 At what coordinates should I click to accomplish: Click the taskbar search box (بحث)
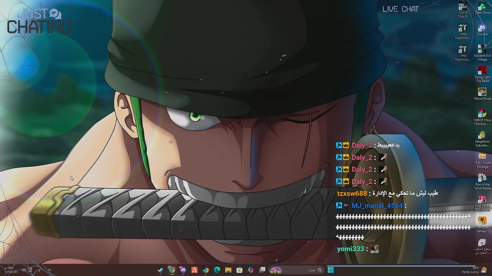coord(296,270)
